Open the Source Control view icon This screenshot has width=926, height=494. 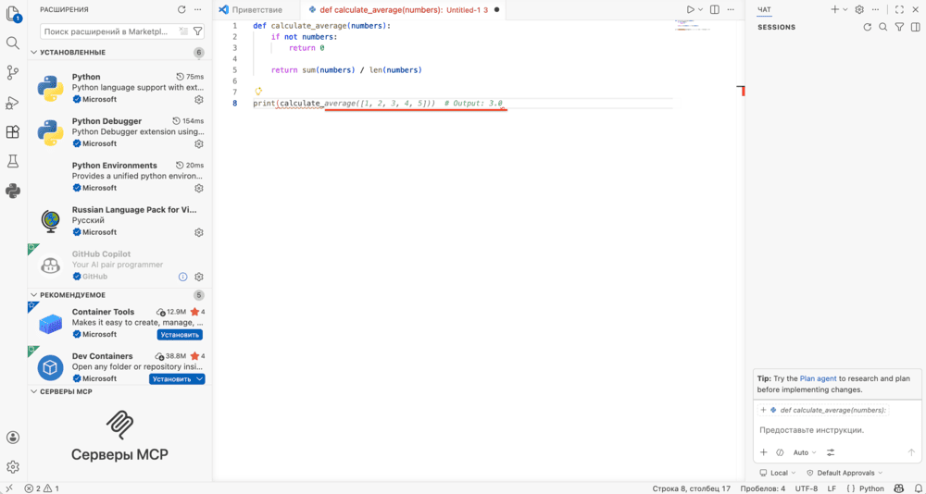coord(12,72)
